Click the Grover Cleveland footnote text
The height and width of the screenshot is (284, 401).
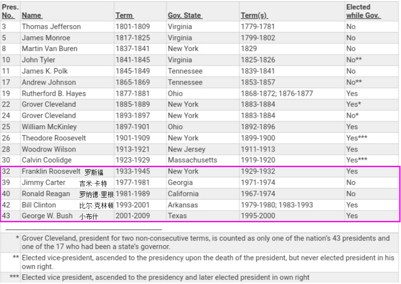tap(205, 242)
